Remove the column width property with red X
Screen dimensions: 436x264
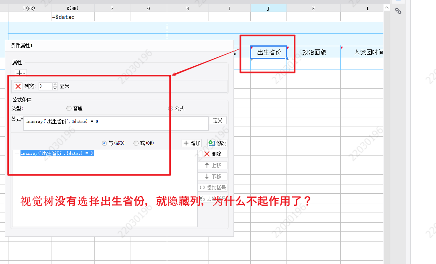[18, 86]
